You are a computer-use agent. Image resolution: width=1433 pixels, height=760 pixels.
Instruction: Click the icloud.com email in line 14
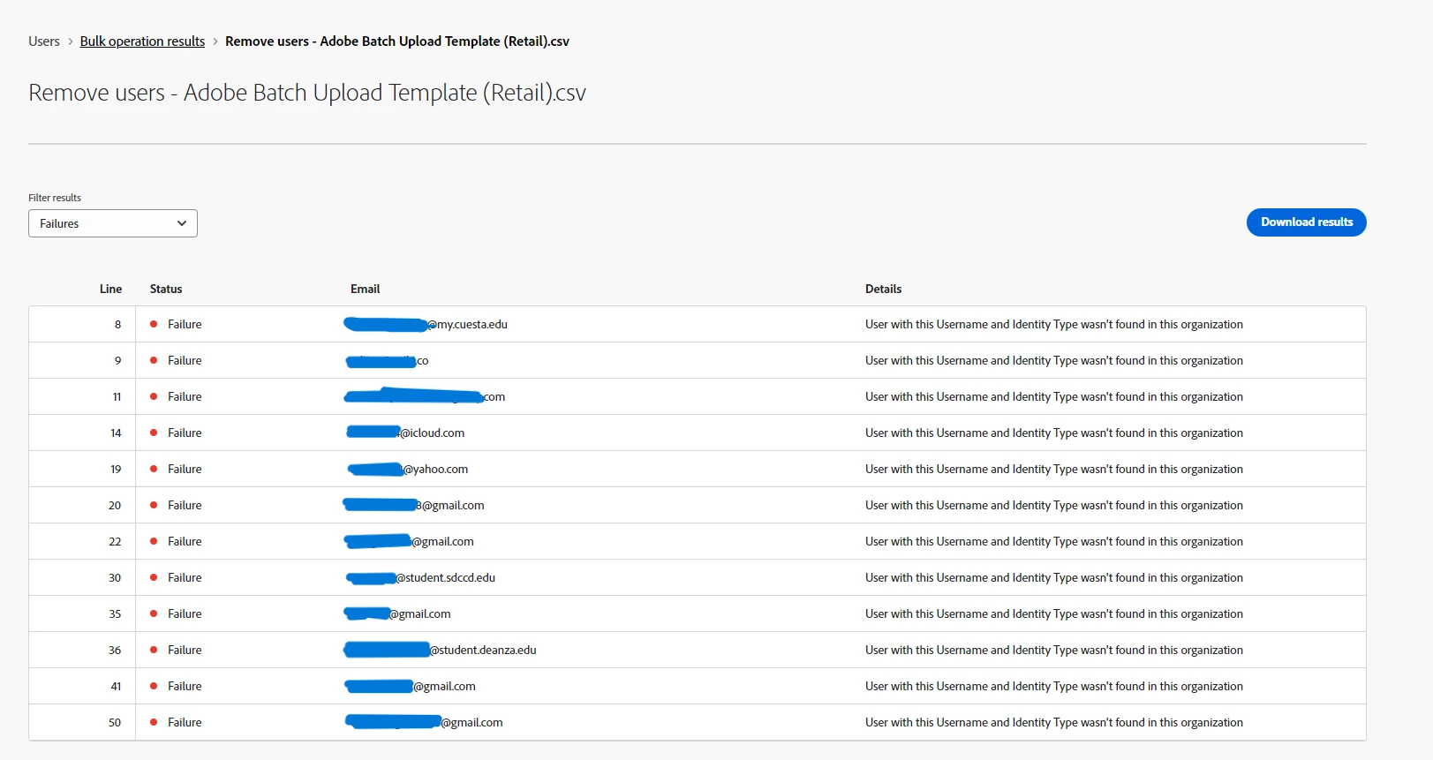point(405,433)
